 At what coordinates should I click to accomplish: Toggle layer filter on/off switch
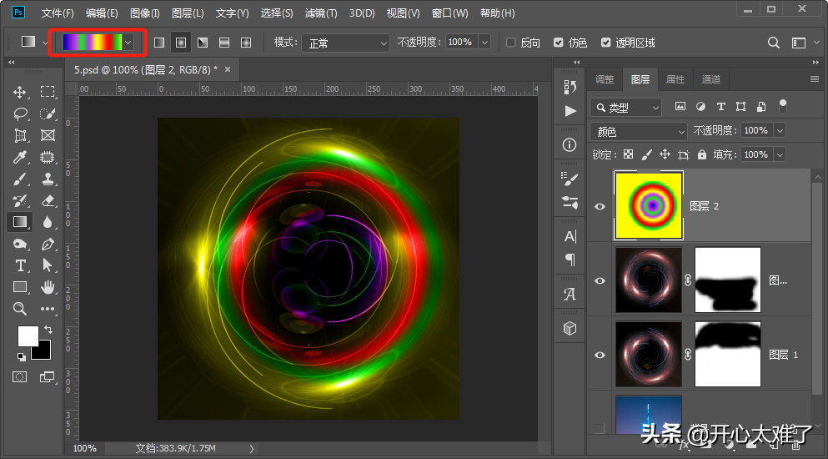pyautogui.click(x=783, y=106)
